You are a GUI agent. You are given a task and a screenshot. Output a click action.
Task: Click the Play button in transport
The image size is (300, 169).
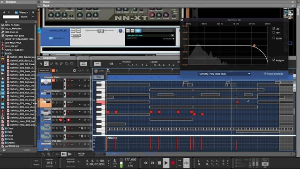point(166,163)
